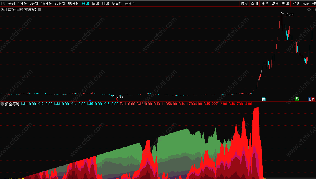Click the KJ5: 0.00 value
This screenshot has height=179, width=316.
pos(94,104)
